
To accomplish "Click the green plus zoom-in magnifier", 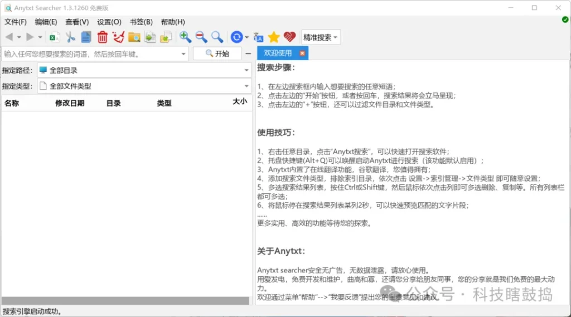I will click(x=185, y=37).
